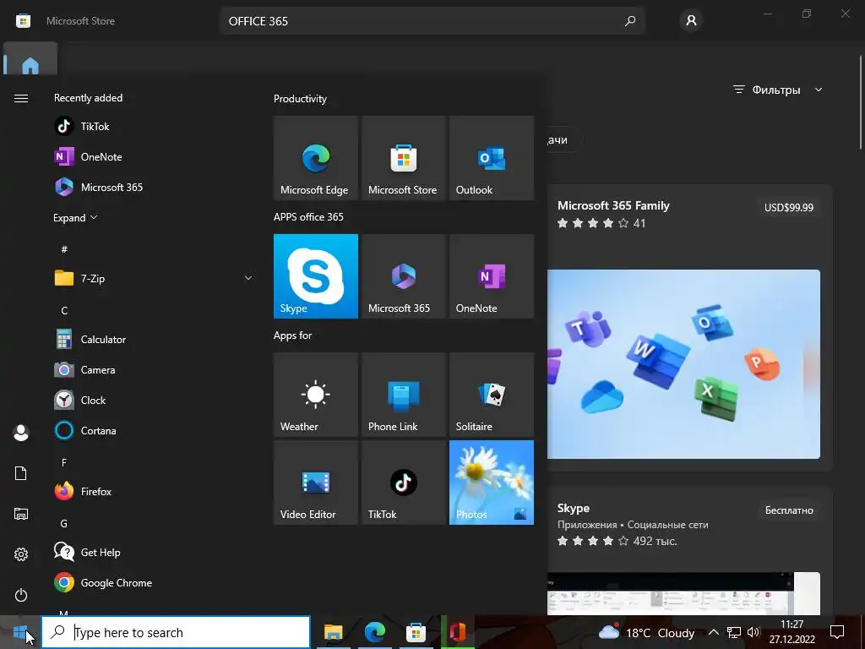
Task: Open Edge from the taskbar
Action: pyautogui.click(x=374, y=632)
